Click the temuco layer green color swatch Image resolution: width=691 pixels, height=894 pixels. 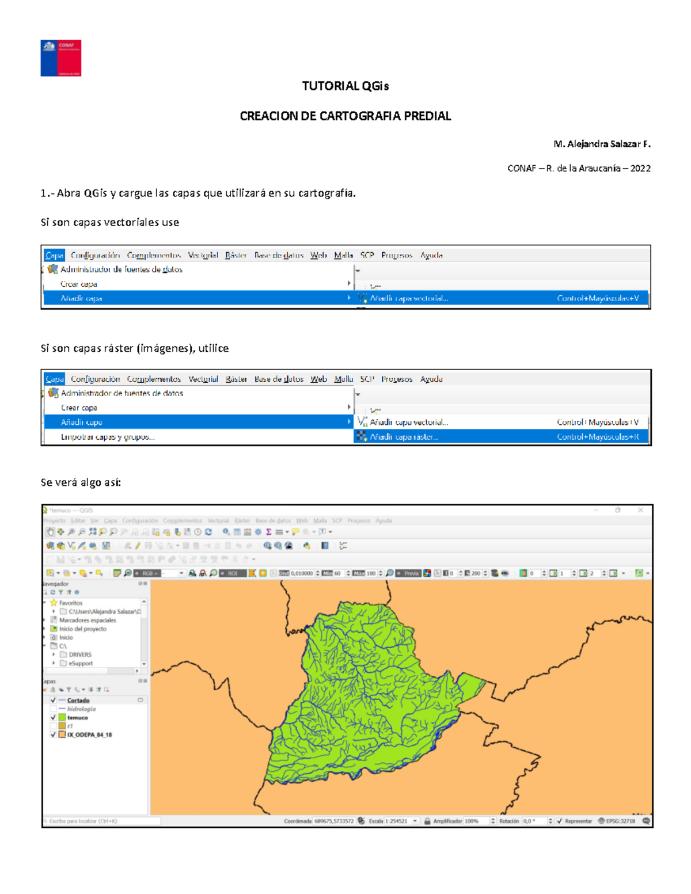62,718
